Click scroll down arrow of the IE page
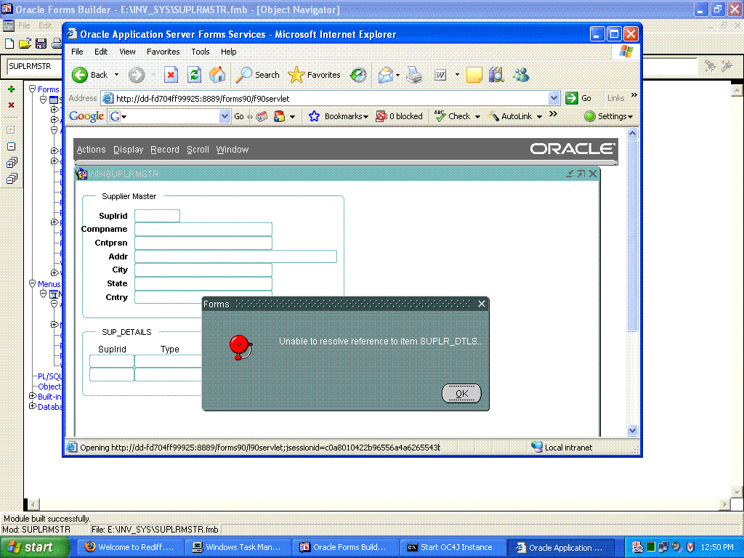 click(x=632, y=430)
